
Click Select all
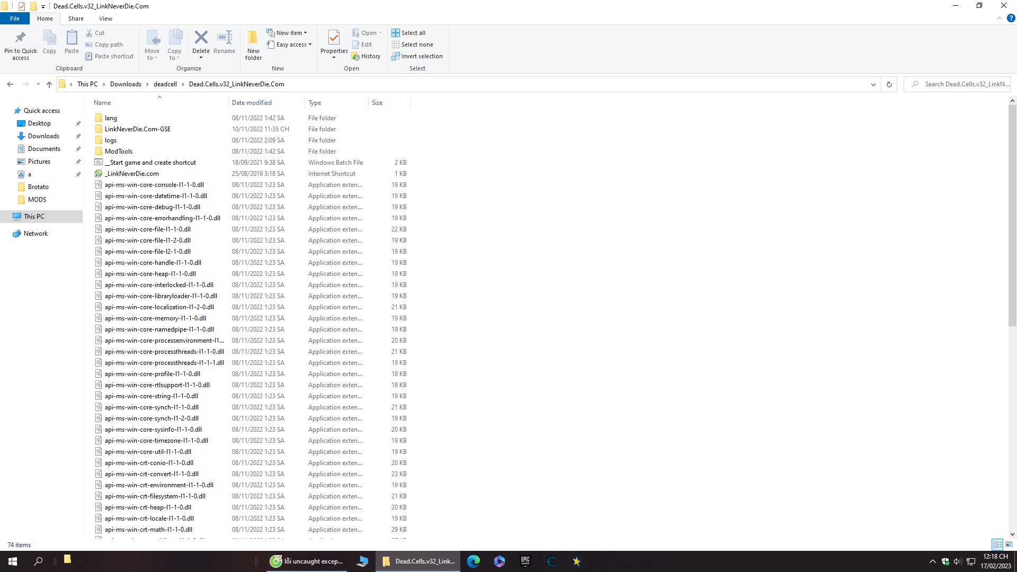[x=408, y=33]
